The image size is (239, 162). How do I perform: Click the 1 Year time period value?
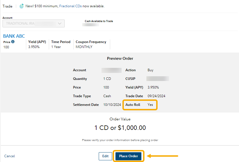coord(56,47)
